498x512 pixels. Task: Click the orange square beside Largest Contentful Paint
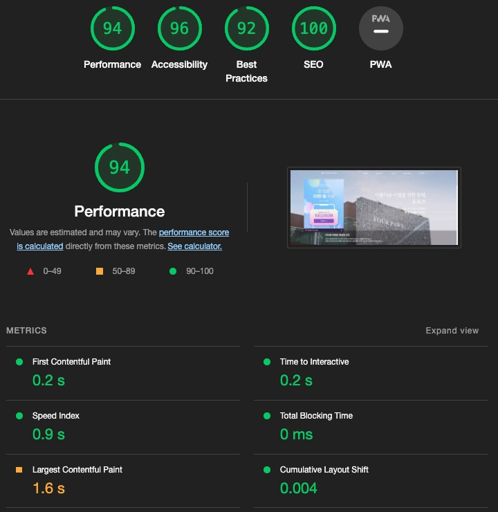19,470
